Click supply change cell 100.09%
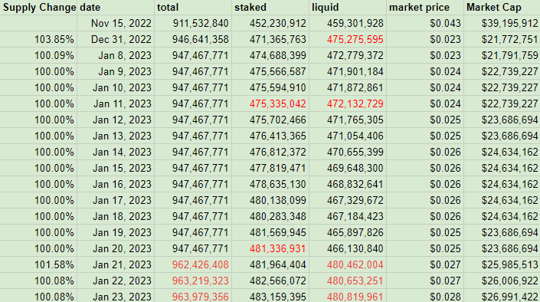Image resolution: width=540 pixels, height=302 pixels. coord(38,55)
